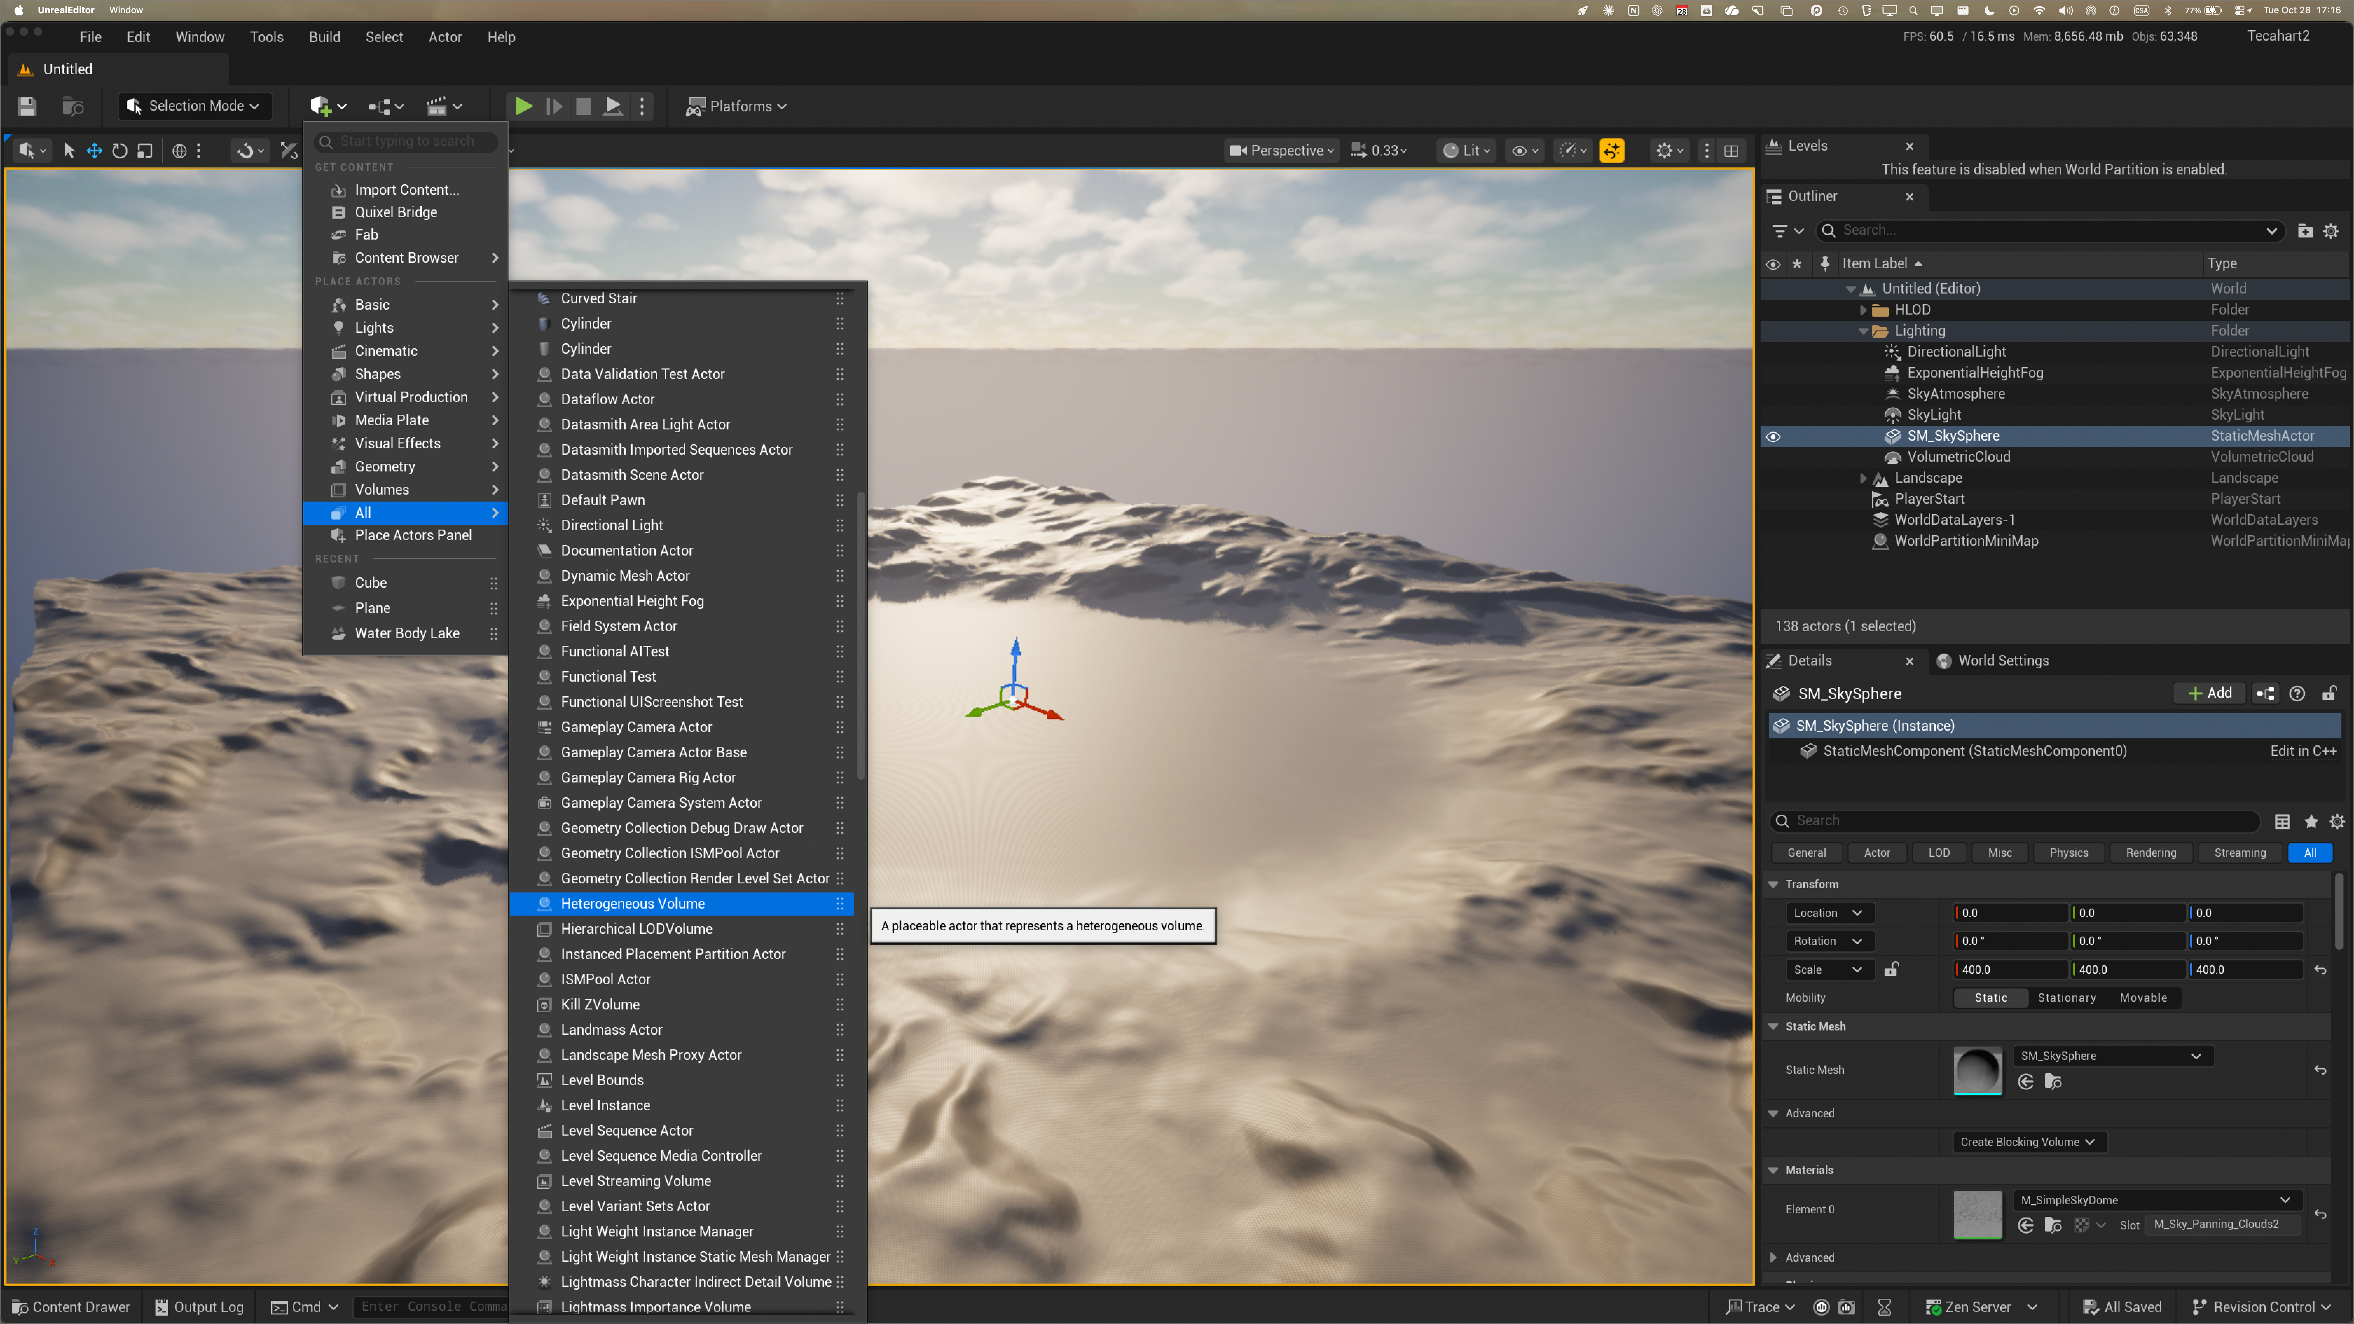Expand the HLOD folder
The width and height of the screenshot is (2354, 1324).
click(x=1863, y=310)
